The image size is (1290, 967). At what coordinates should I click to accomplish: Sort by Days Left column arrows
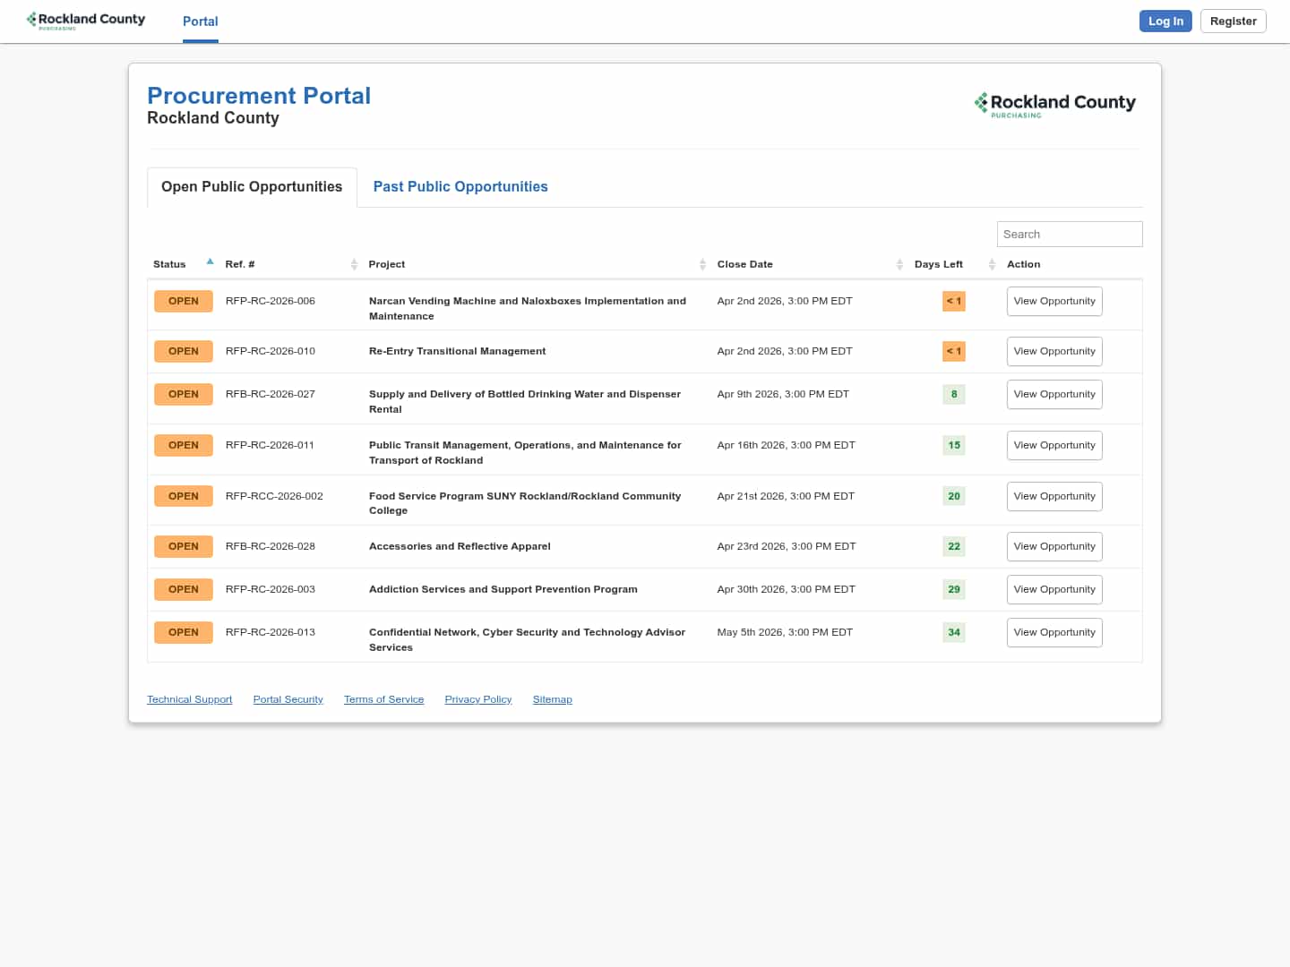point(992,264)
